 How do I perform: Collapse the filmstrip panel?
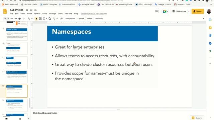point(28,119)
